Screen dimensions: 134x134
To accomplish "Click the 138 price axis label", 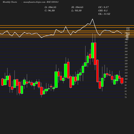I will (x=126, y=58).
